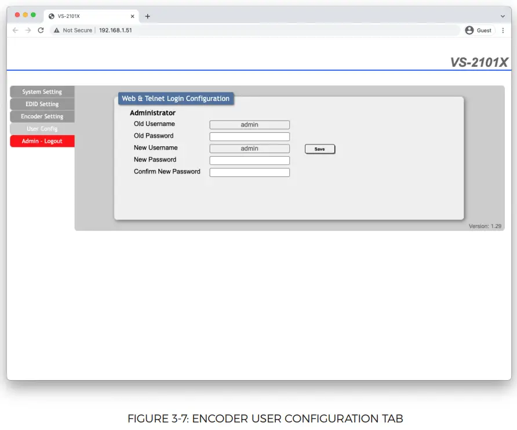Open a new browser tab with plus icon
The width and height of the screenshot is (517, 430).
pyautogui.click(x=147, y=16)
